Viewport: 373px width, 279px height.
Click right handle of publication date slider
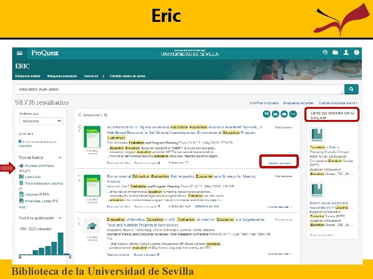click(x=70, y=257)
